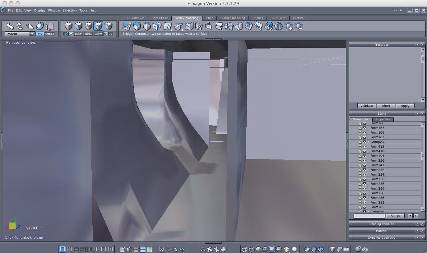Pick the cone-shaped scale tool
Screen dimensions: 427x253
click(x=30, y=26)
